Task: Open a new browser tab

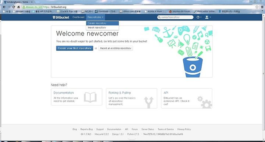Action: 38,2
